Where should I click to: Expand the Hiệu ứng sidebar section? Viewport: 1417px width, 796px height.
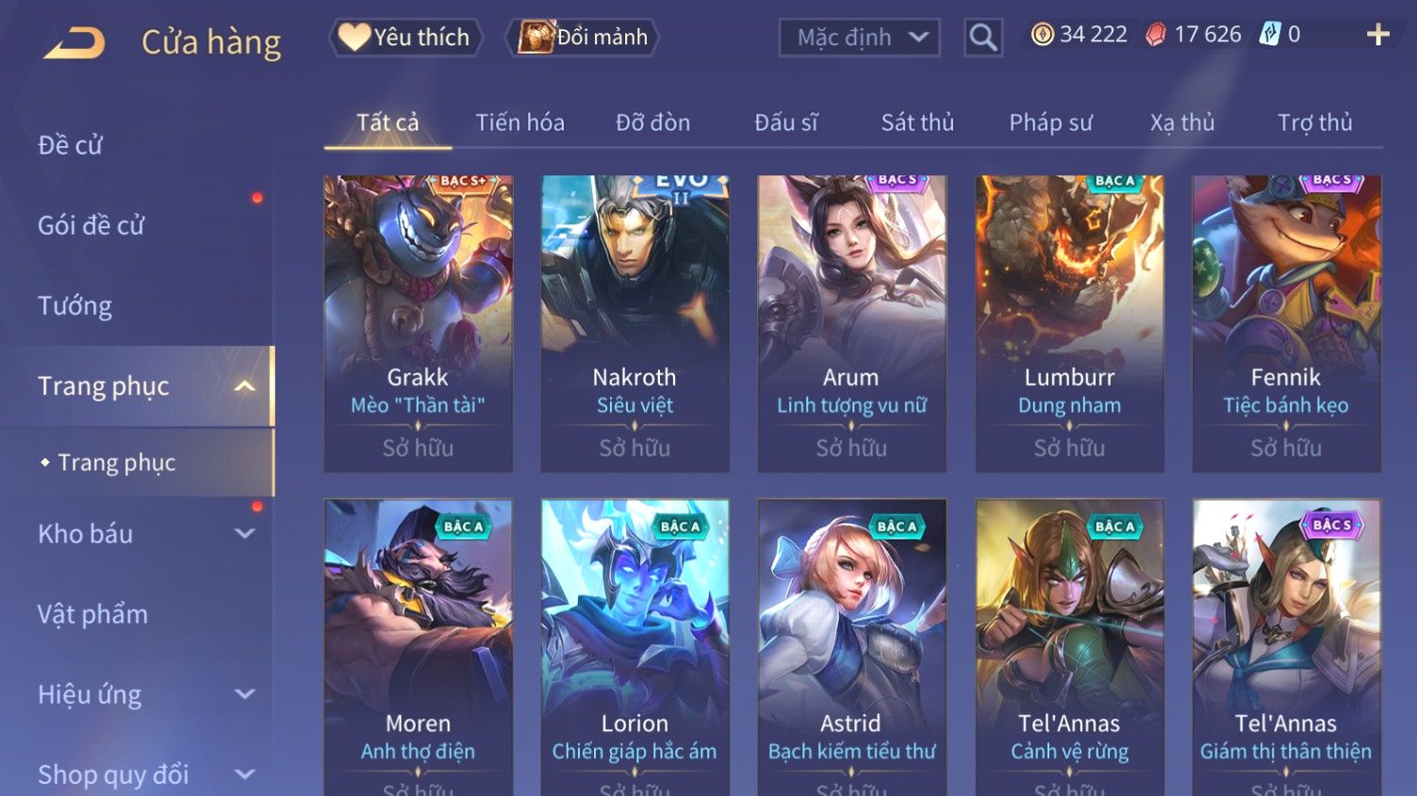[x=244, y=694]
